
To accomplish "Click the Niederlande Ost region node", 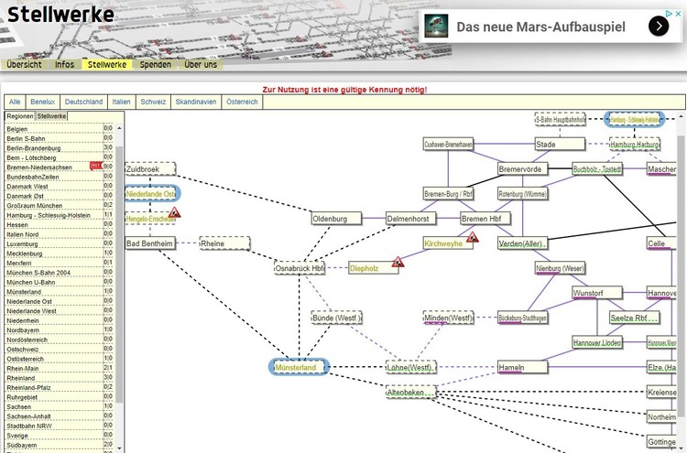I will pyautogui.click(x=151, y=193).
